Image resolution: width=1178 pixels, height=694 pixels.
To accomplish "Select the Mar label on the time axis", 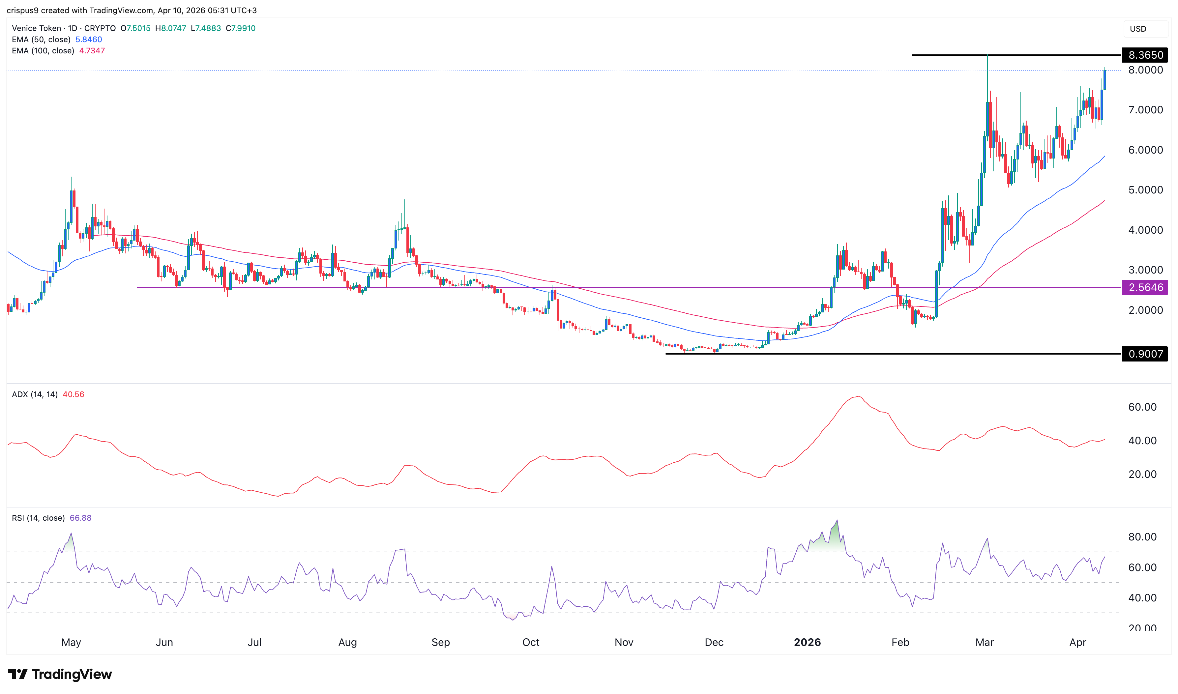I will (985, 642).
